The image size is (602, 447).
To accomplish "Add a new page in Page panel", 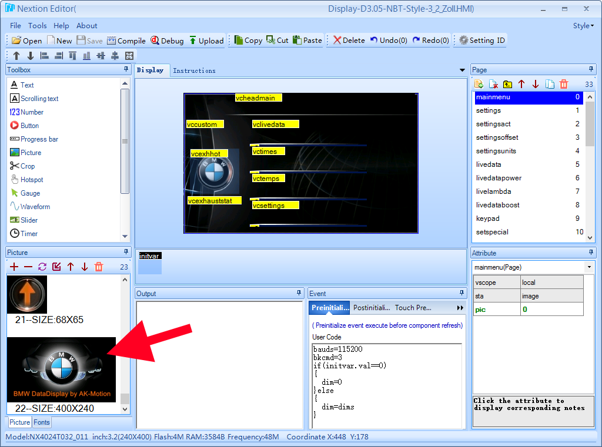I will pos(479,85).
